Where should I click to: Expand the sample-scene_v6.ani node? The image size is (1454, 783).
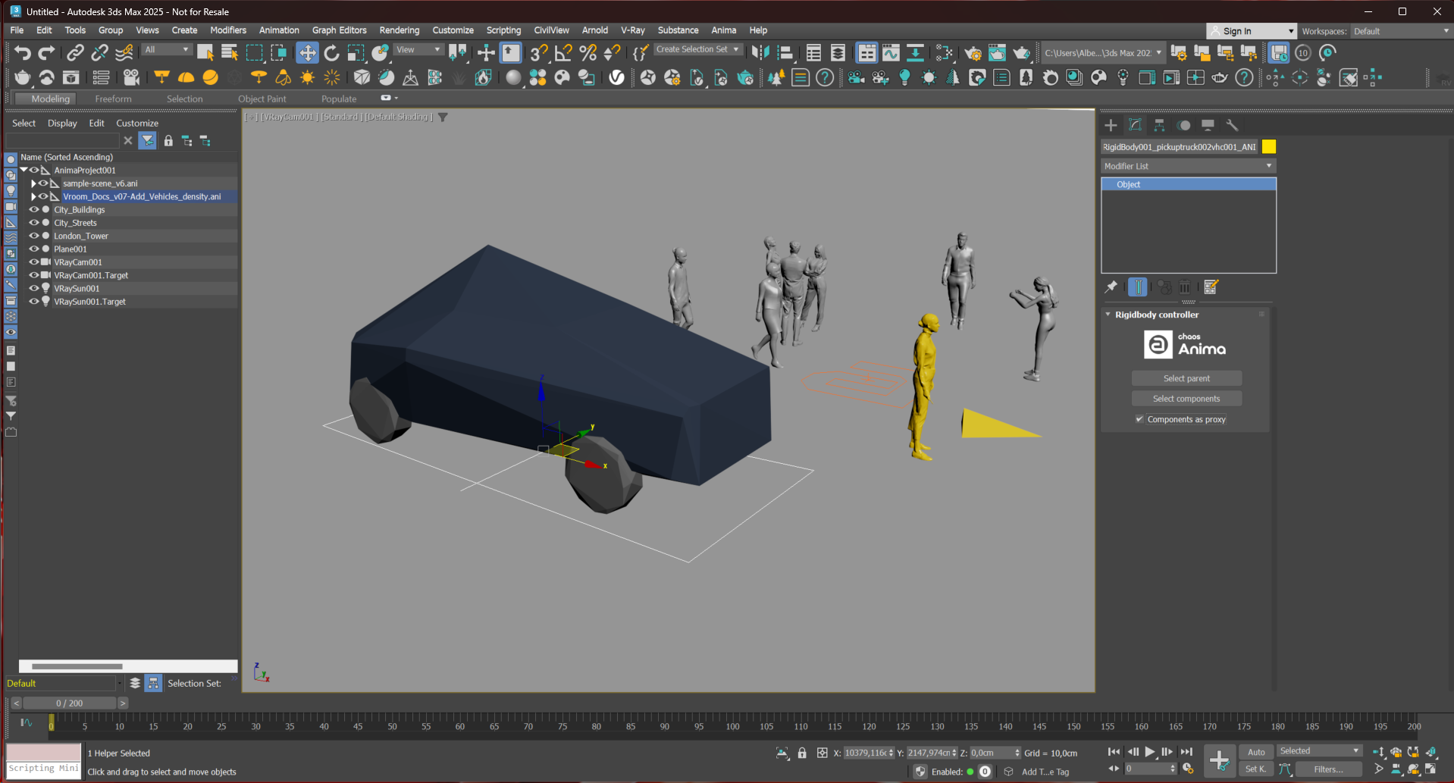click(x=33, y=183)
